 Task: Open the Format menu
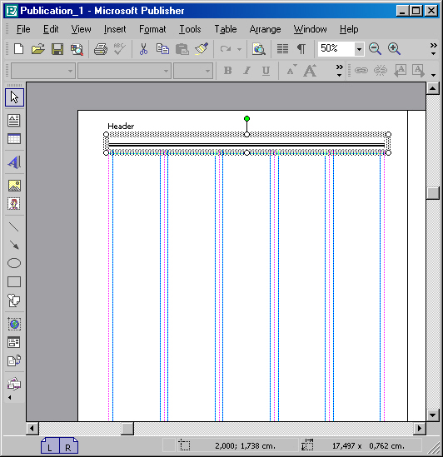click(152, 29)
